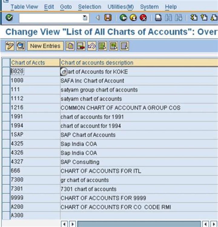The image size is (218, 227).
Task: Click the Undo Change icon
Action: (91, 46)
